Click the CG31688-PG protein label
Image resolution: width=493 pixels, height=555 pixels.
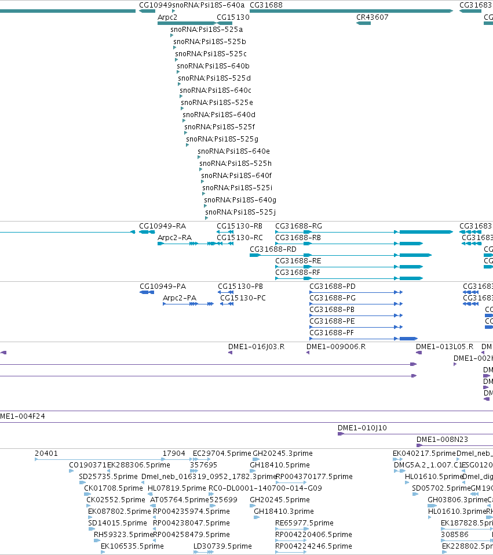coord(333,298)
